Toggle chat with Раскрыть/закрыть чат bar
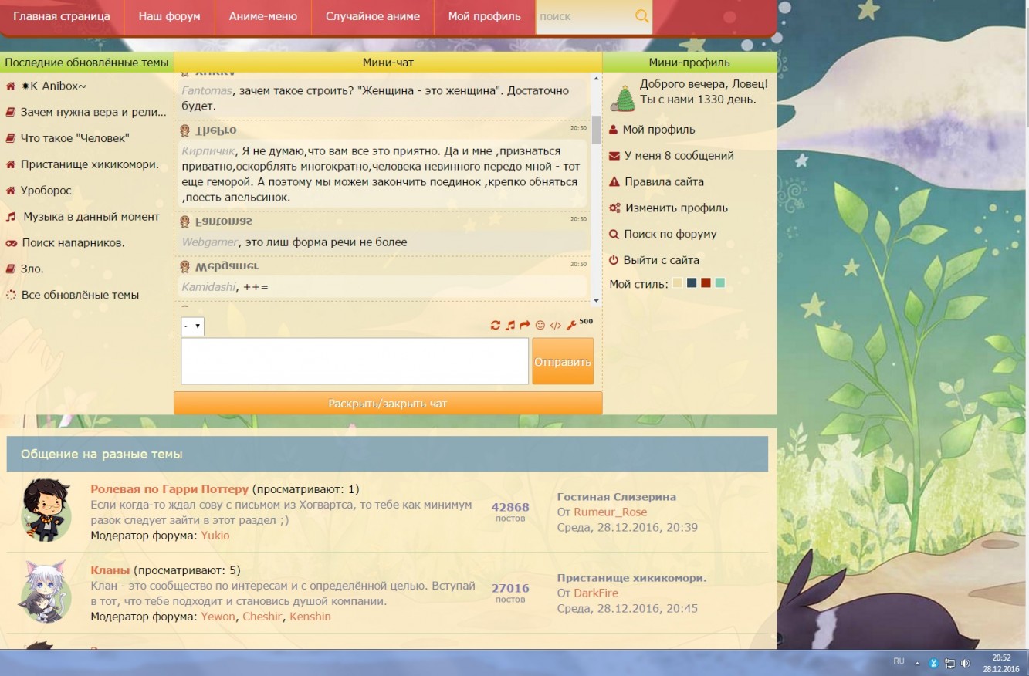The width and height of the screenshot is (1029, 676). [388, 404]
